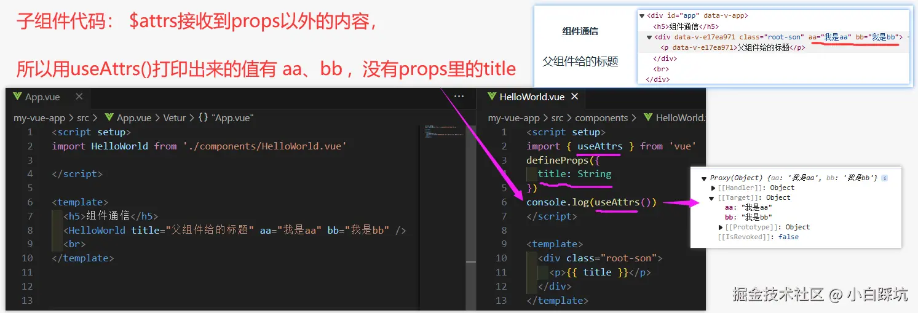Image resolution: width=918 pixels, height=313 pixels.
Task: Click the Vue icon on HelloWorld.vue tab
Action: pyautogui.click(x=492, y=97)
